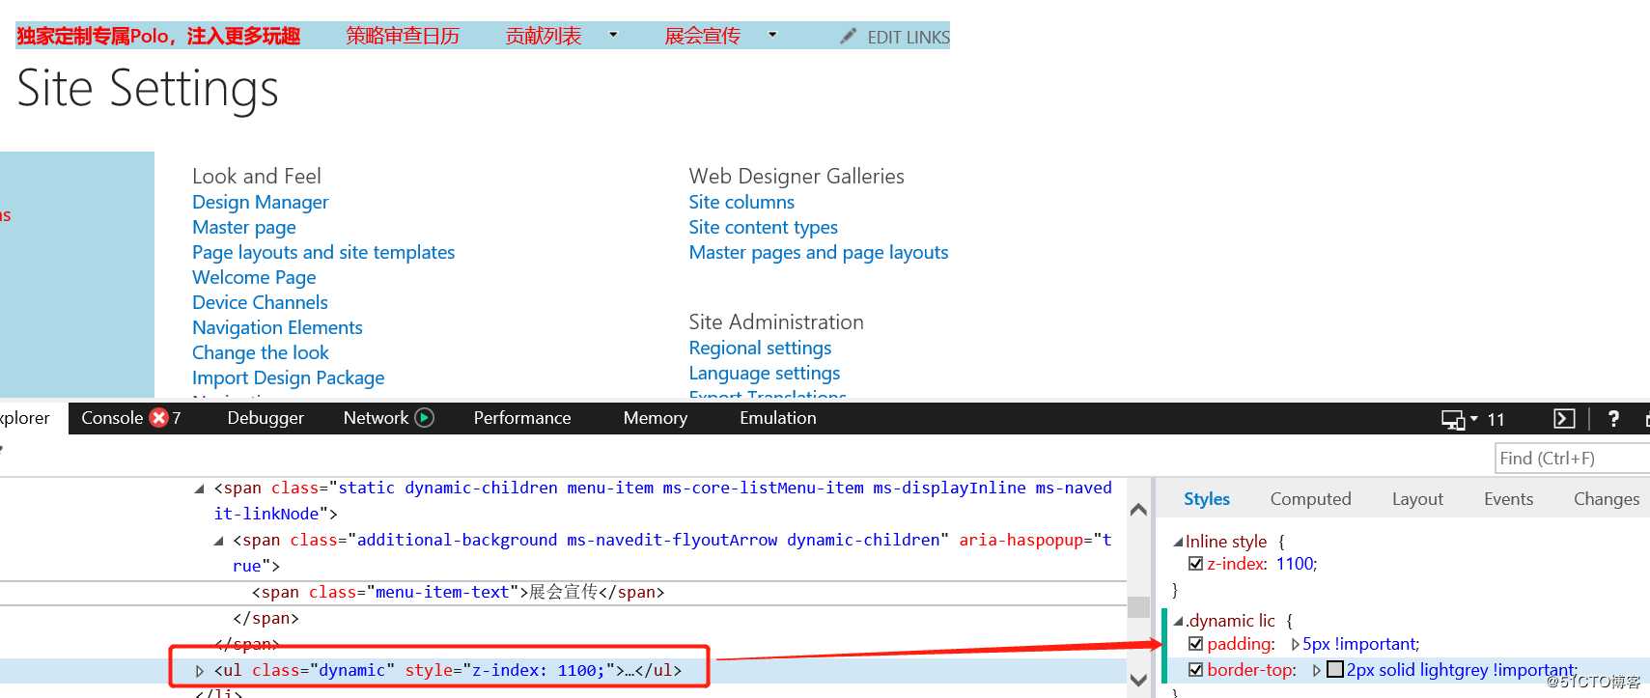
Task: Open the Device Channels link
Action: click(260, 302)
